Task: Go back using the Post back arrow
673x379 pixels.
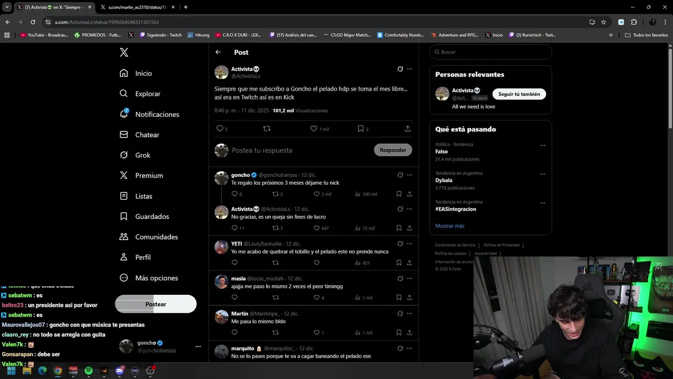Action: (x=218, y=52)
